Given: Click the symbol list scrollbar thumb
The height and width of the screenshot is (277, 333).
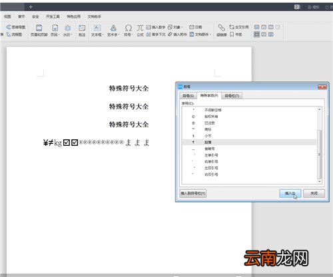Looking at the screenshot, I should coord(320,154).
